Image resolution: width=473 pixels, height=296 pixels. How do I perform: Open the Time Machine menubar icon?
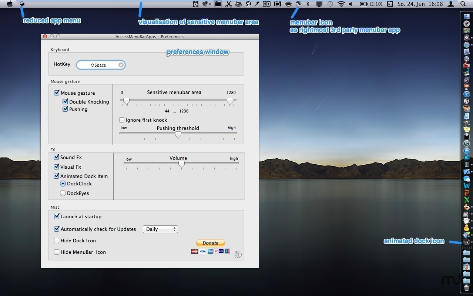click(330, 4)
